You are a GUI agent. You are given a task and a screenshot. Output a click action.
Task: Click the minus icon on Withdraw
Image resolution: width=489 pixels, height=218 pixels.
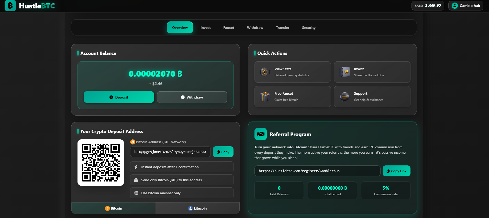pyautogui.click(x=183, y=97)
